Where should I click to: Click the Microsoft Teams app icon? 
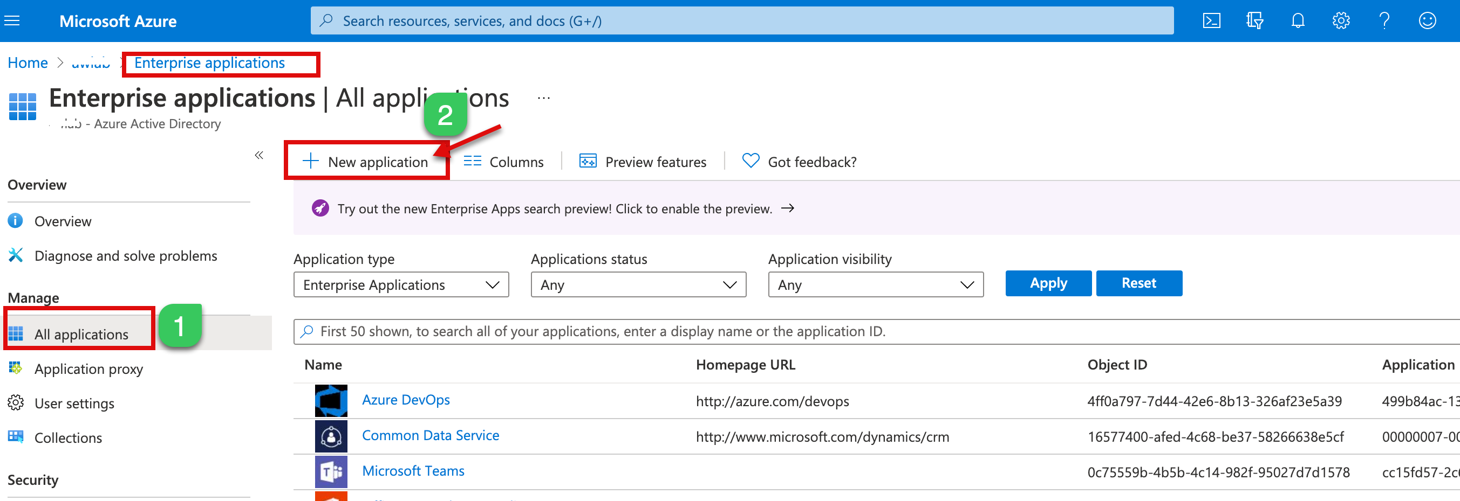pos(331,471)
